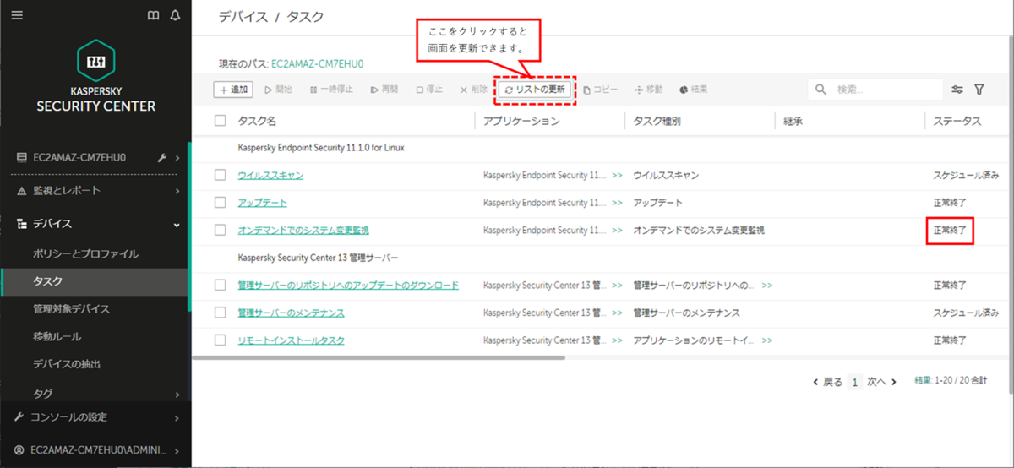Click the horizontal scrollbar below the table
This screenshot has height=468, width=1014.
(x=378, y=357)
